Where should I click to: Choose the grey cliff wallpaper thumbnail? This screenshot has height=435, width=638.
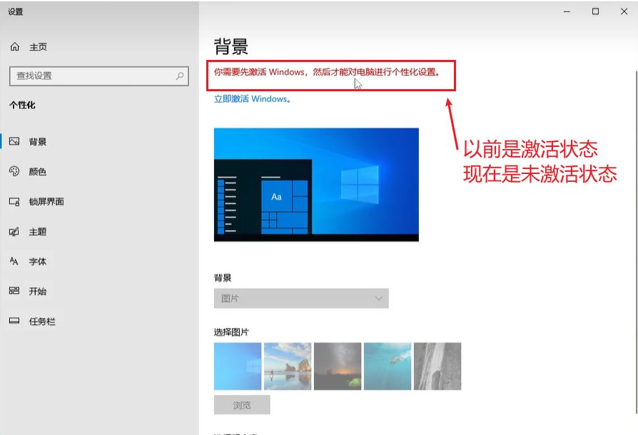click(x=437, y=366)
